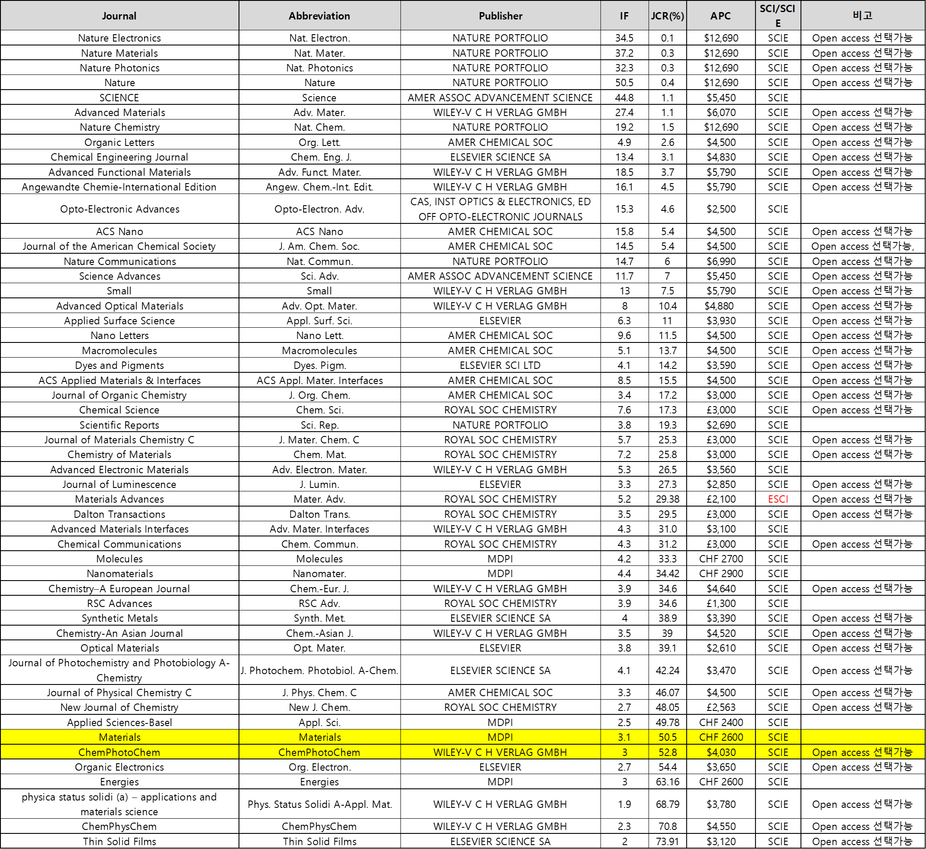Click the 'Chem.-Eur. J.' abbreviation cell
Viewport: 926px width, 849px height.
[319, 588]
